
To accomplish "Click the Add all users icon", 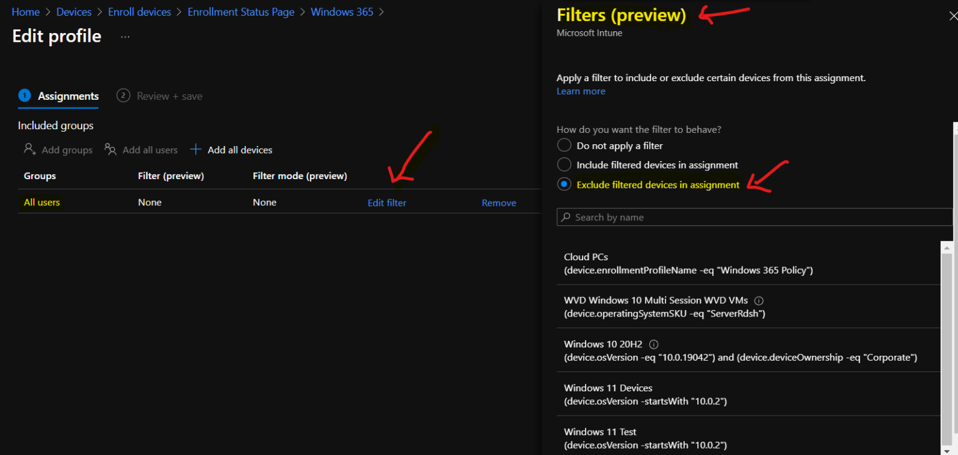I will (109, 149).
